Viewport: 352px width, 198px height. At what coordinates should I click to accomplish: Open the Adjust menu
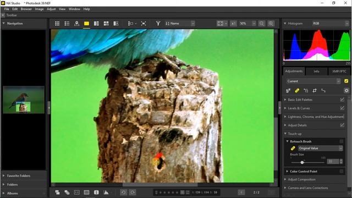(x=51, y=9)
